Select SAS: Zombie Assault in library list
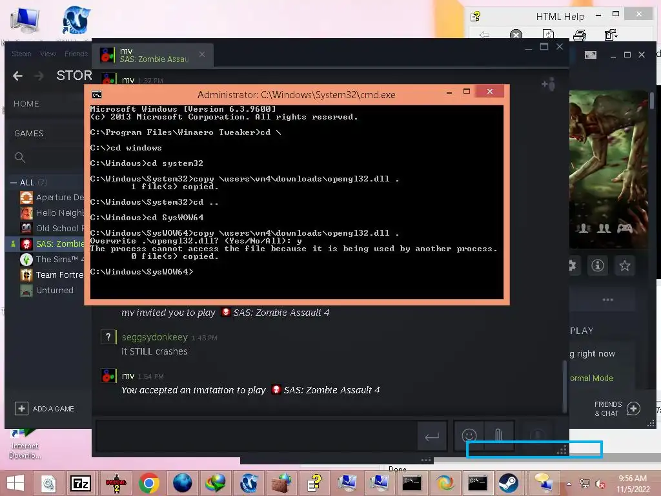 pos(52,243)
